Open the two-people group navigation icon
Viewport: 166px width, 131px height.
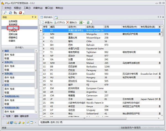pos(16,123)
